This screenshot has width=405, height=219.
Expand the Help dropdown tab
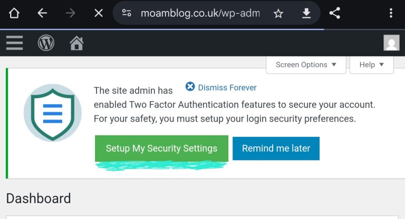coord(371,65)
